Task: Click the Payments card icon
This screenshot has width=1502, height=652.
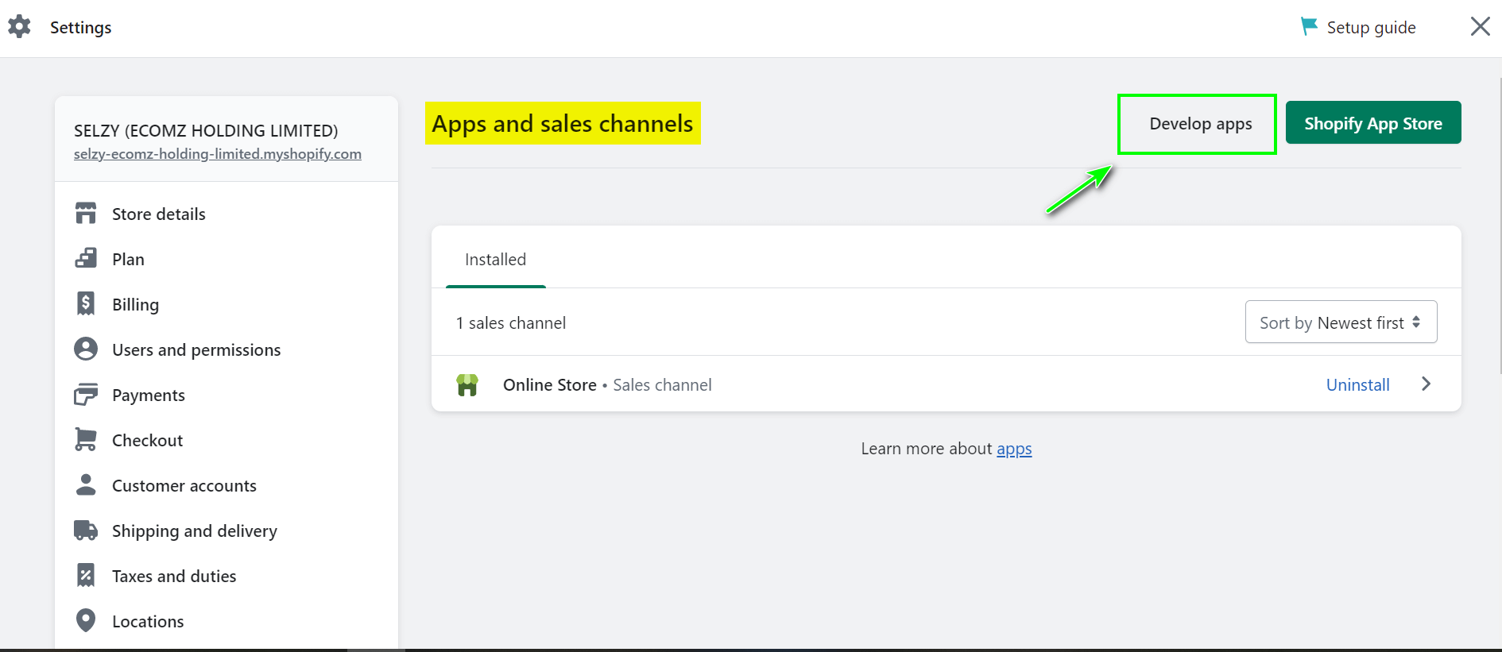Action: [x=86, y=395]
